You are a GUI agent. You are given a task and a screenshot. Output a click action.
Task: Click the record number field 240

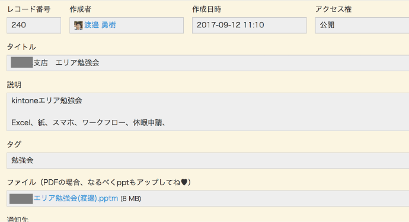point(34,26)
